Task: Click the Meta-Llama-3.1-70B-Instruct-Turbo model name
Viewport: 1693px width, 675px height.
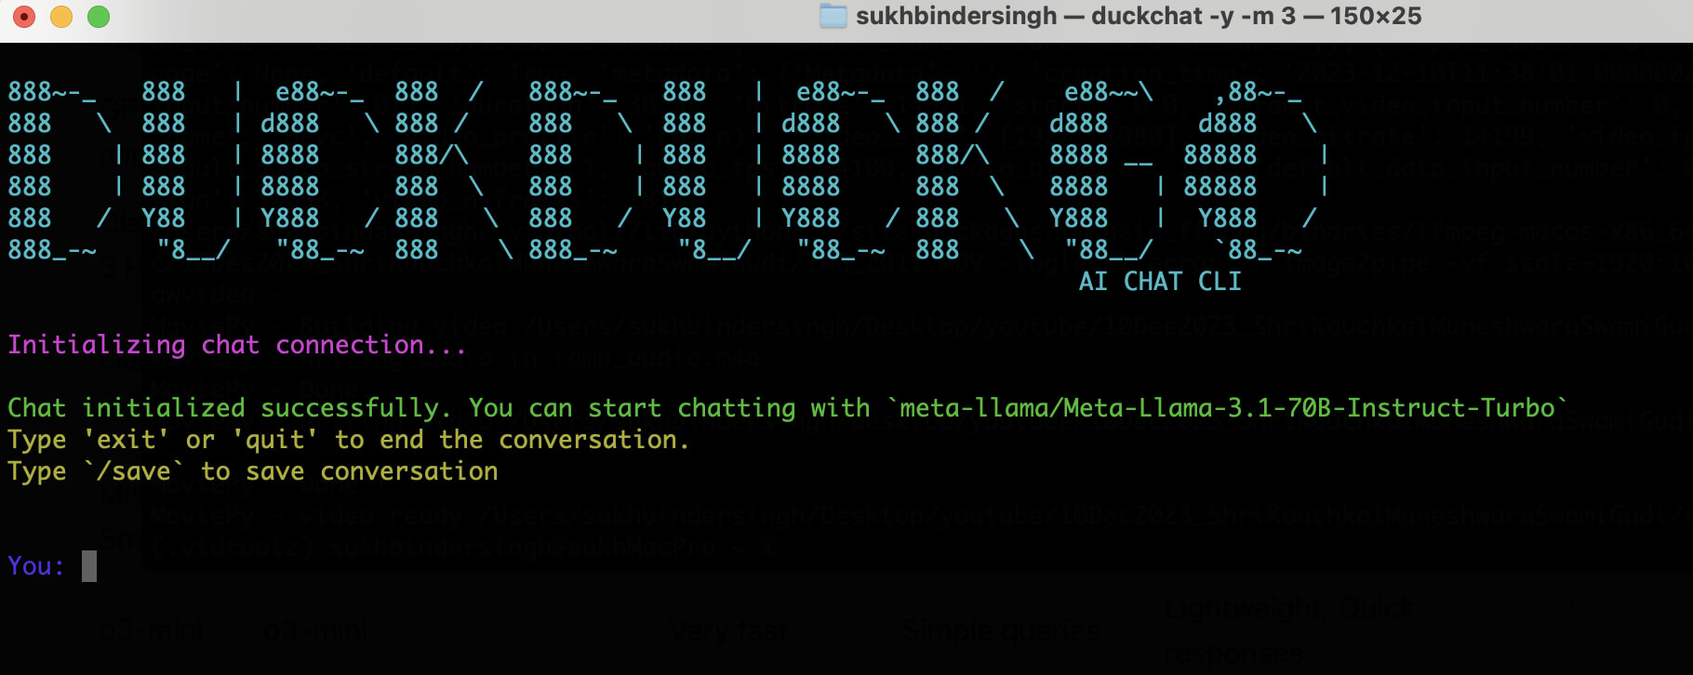Action: click(1228, 408)
